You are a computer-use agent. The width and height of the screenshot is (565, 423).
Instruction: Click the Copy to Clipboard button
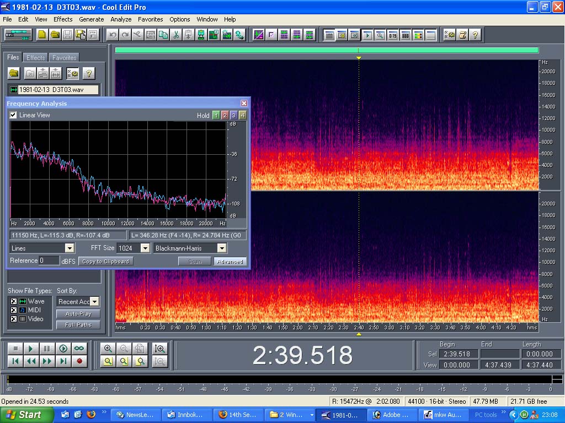tap(105, 262)
